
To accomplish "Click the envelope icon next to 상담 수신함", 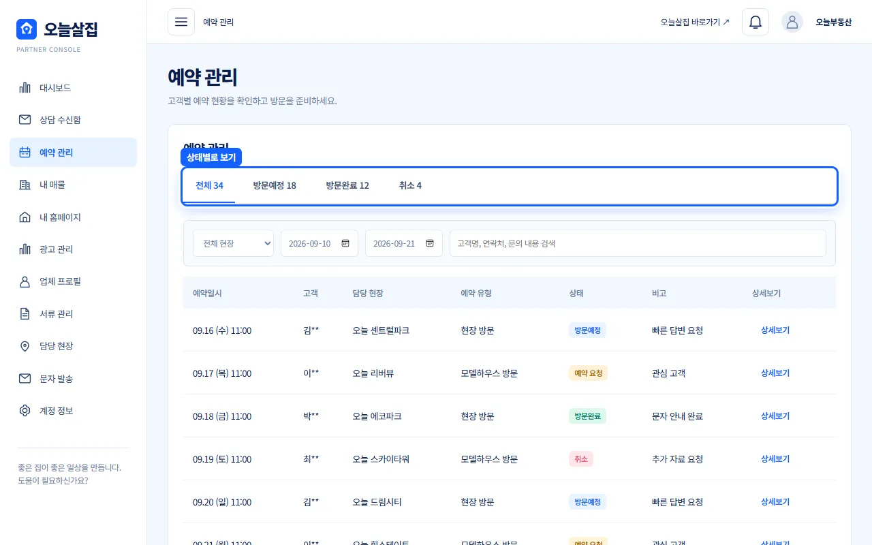I will [x=25, y=120].
